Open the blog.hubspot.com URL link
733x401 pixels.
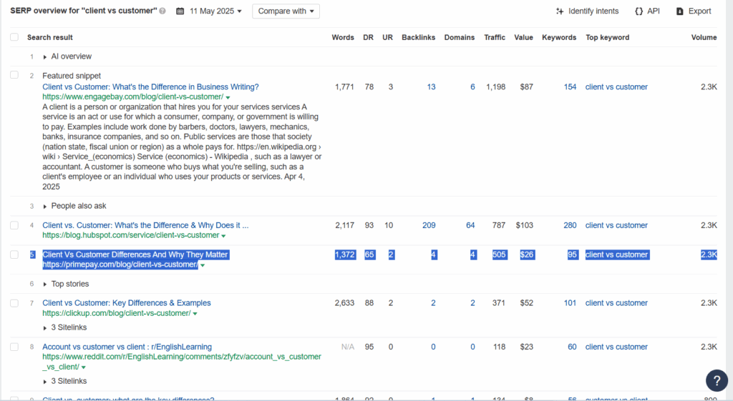click(x=131, y=235)
